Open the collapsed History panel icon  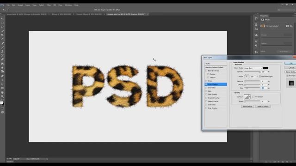256,18
